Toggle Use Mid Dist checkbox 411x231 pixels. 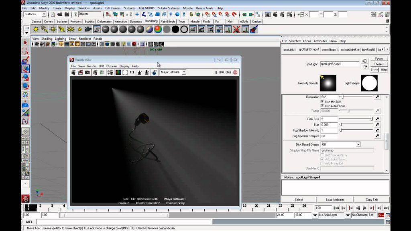click(x=322, y=101)
